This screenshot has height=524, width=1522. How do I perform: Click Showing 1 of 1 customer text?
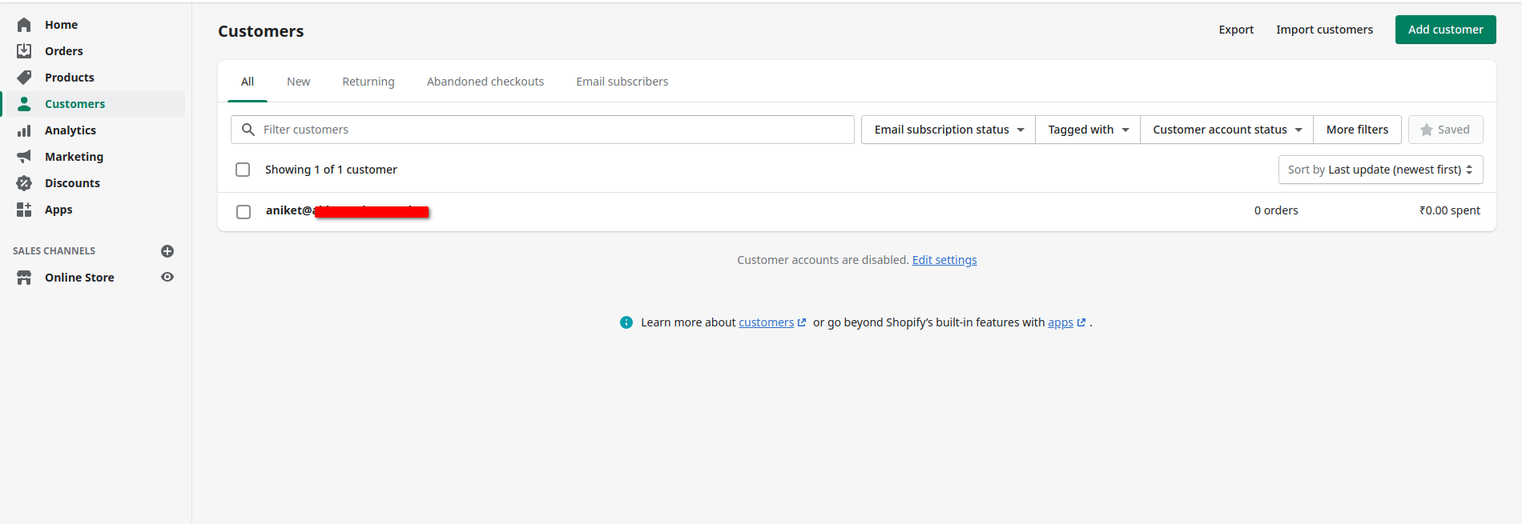(331, 170)
